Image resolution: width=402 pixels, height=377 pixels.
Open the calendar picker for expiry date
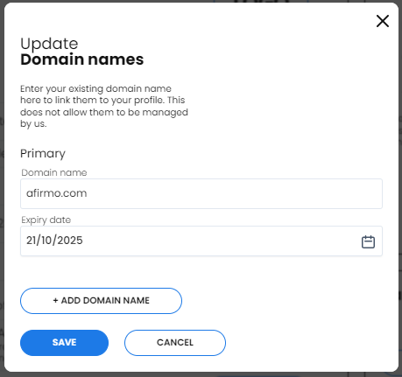click(x=368, y=241)
